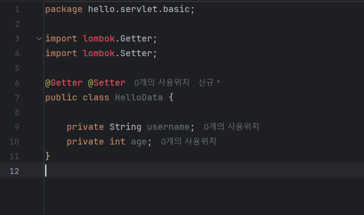Screen dimensions: 364x215
Task: Click the age field name
Action: pyautogui.click(x=139, y=142)
